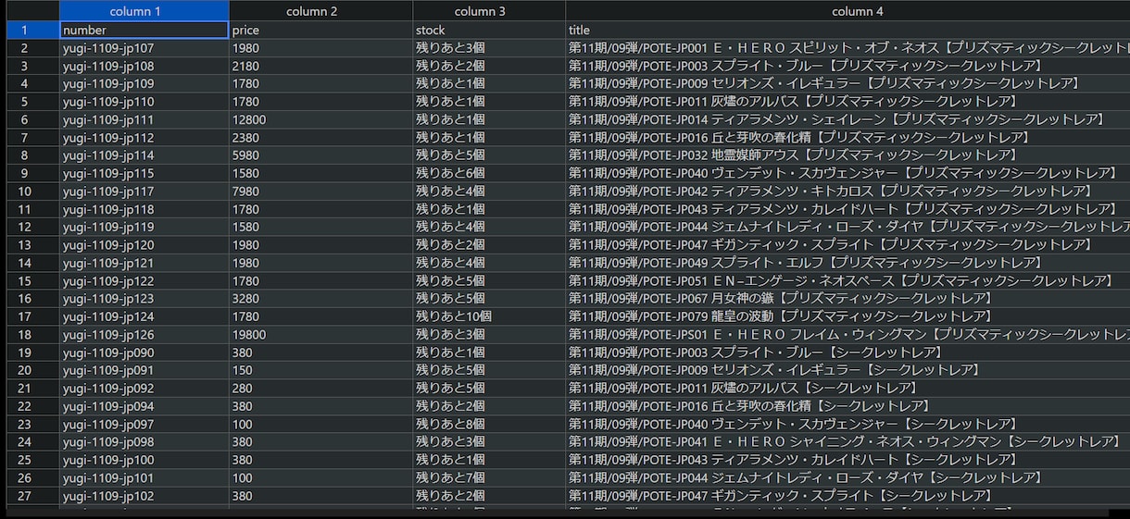This screenshot has width=1130, height=519.
Task: Select cell yugi-1109-jp117
Action: coord(144,192)
